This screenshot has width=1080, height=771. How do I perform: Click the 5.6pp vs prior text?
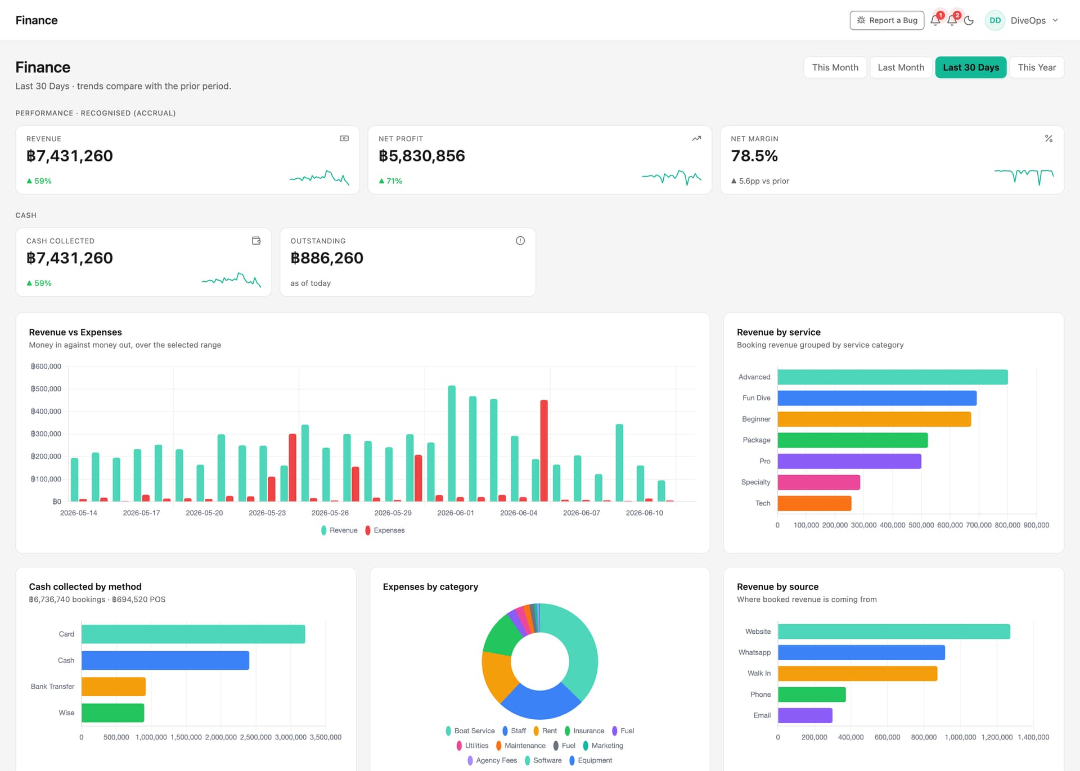[764, 181]
